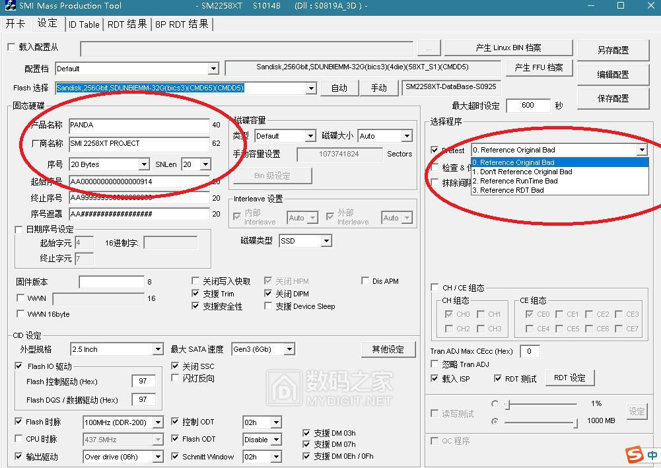Check the 忽略 Tran ADJ option
Screen dimensions: 661x468
pos(435,364)
